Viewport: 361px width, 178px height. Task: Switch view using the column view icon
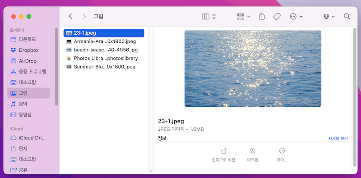[205, 17]
